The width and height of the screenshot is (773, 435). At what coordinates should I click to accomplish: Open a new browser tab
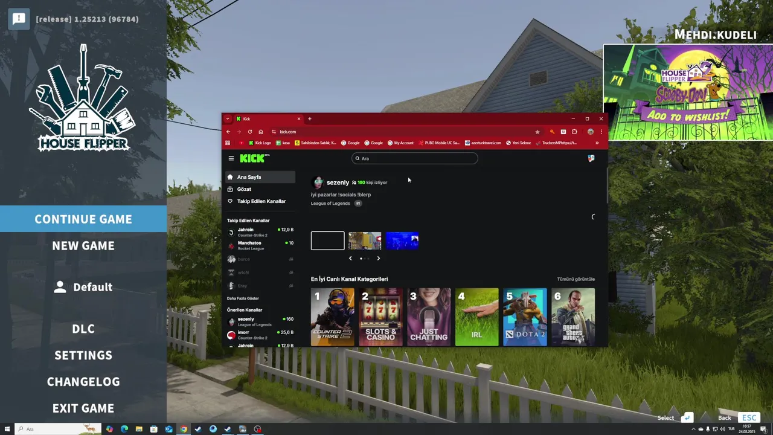coord(310,119)
